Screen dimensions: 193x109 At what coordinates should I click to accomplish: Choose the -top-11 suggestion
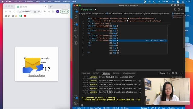click(138, 53)
